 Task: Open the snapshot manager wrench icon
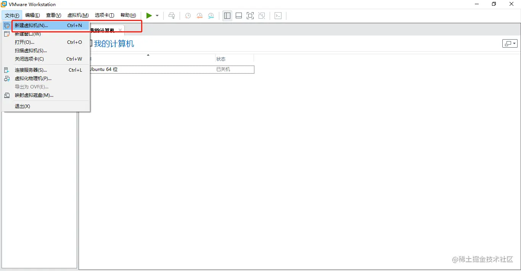211,16
